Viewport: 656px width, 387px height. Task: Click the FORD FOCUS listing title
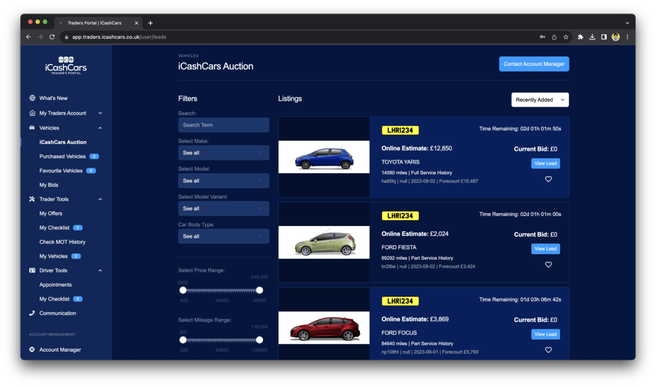point(399,333)
